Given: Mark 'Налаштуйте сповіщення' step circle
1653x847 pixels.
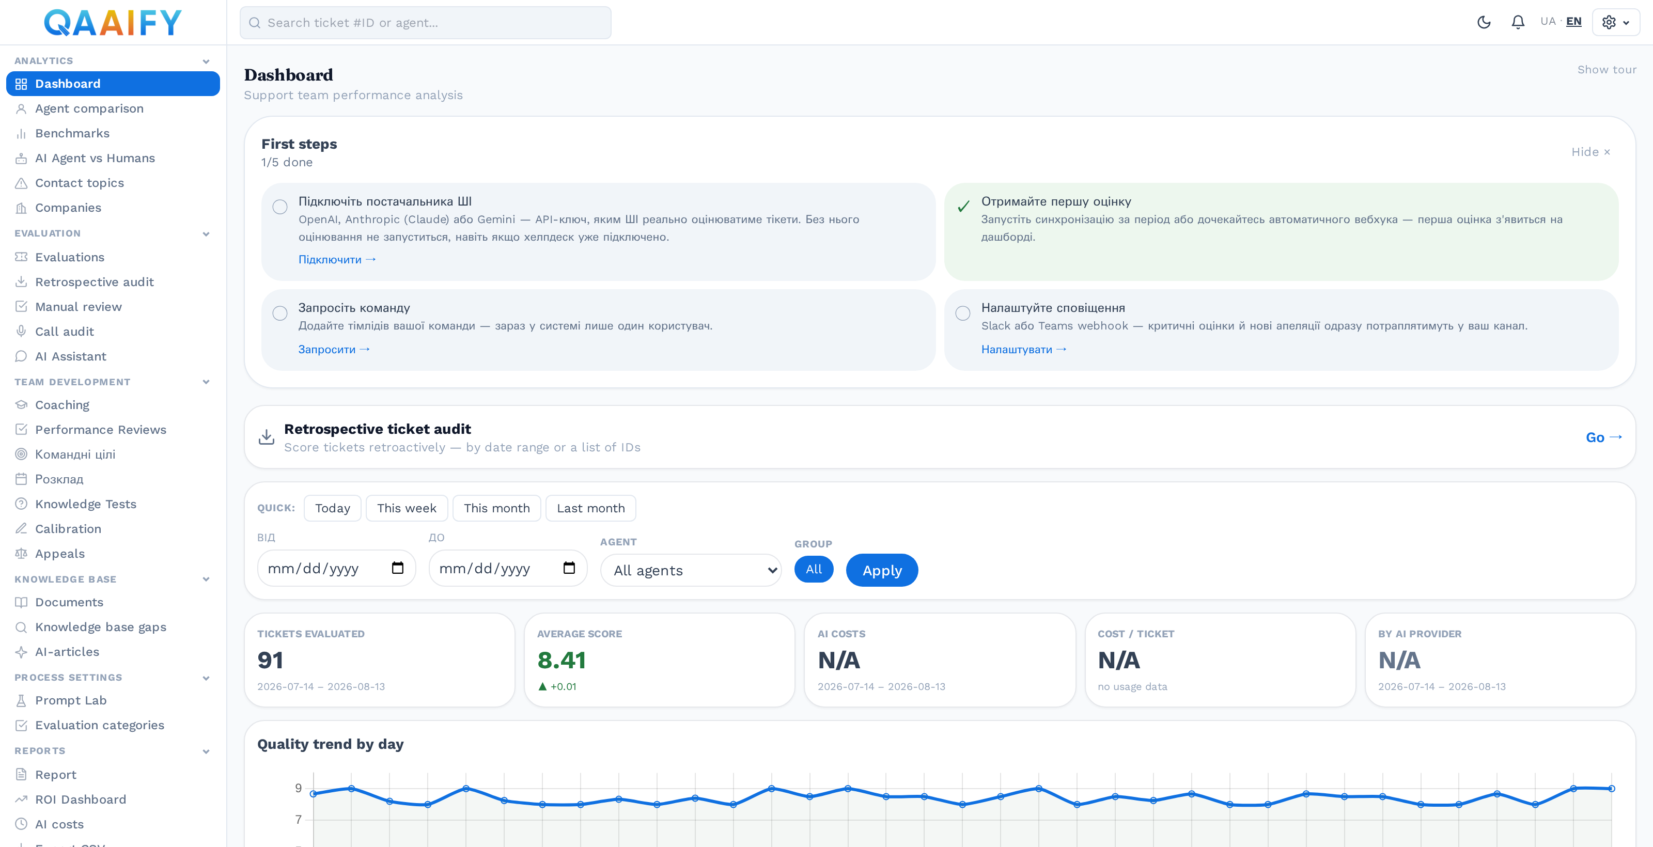Looking at the screenshot, I should point(962,313).
